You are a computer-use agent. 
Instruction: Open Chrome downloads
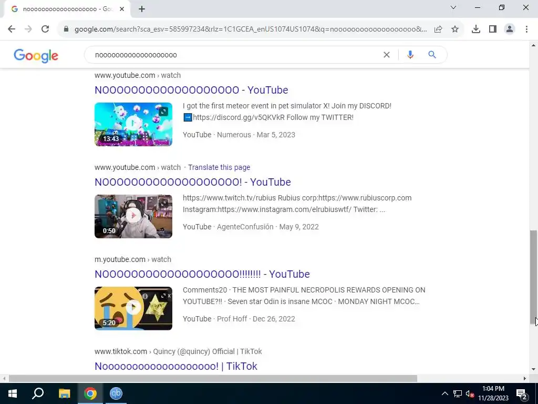click(476, 29)
